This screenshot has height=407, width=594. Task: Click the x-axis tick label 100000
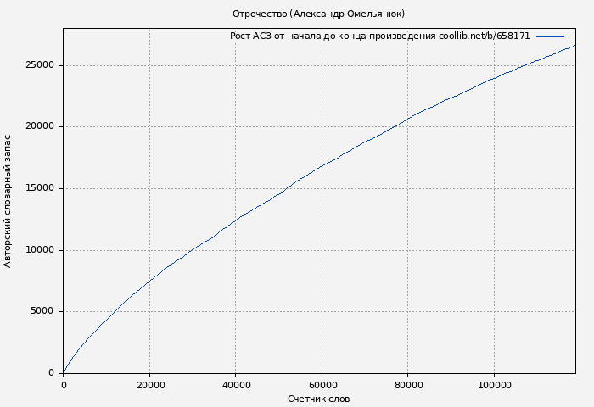point(494,385)
